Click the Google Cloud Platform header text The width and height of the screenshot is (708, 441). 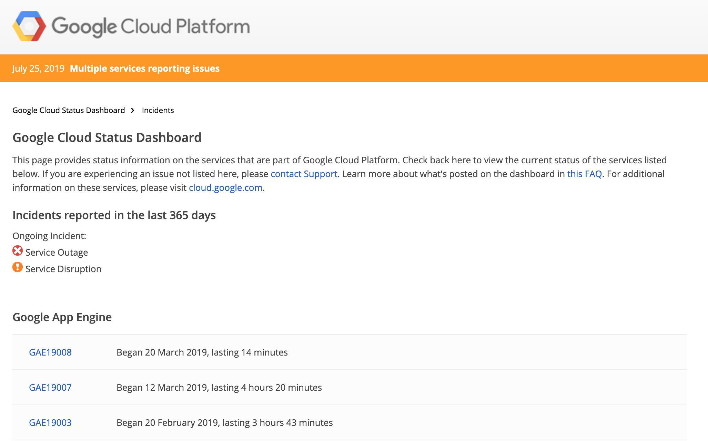tap(151, 27)
